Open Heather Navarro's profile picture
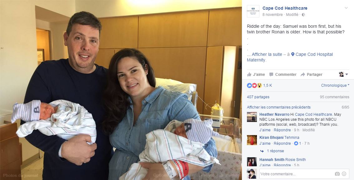 tap(252, 117)
